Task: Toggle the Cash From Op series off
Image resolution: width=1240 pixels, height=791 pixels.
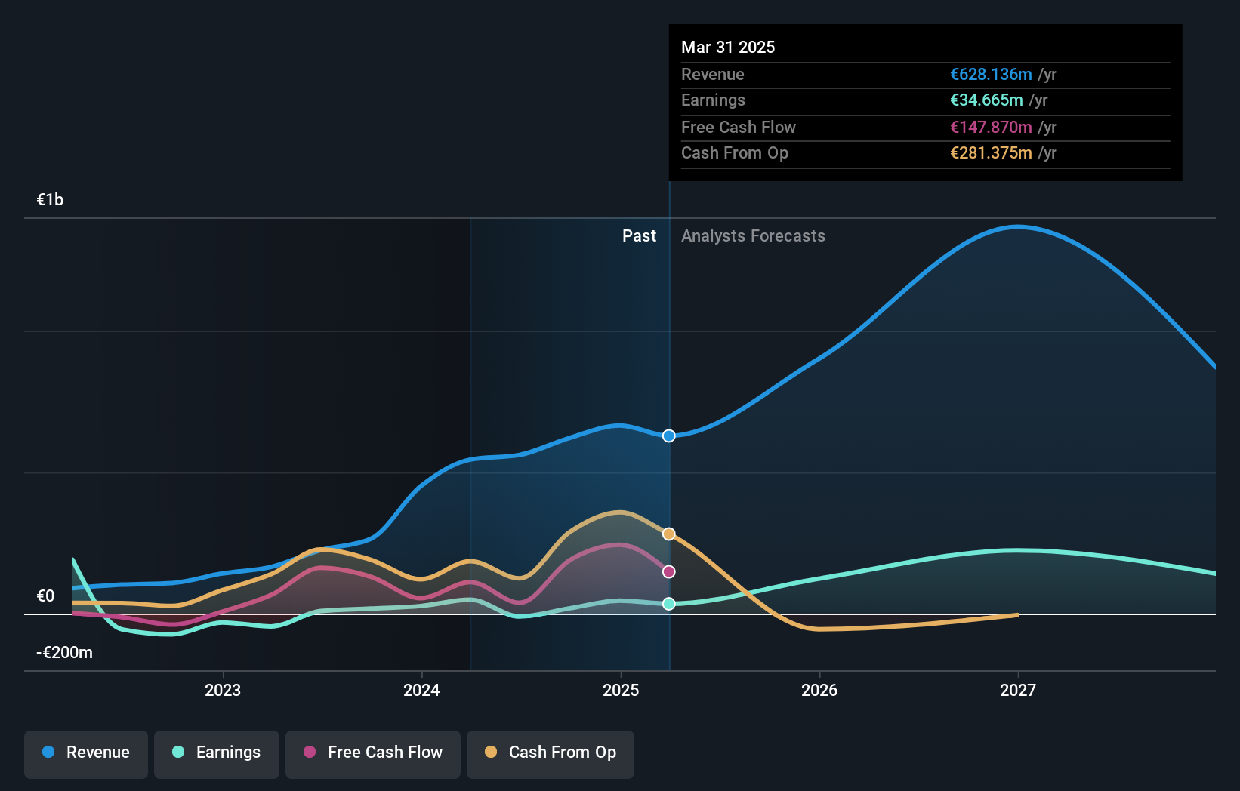Action: click(x=550, y=753)
